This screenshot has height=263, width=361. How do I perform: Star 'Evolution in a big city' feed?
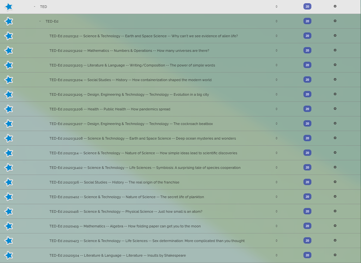[x=9, y=94]
